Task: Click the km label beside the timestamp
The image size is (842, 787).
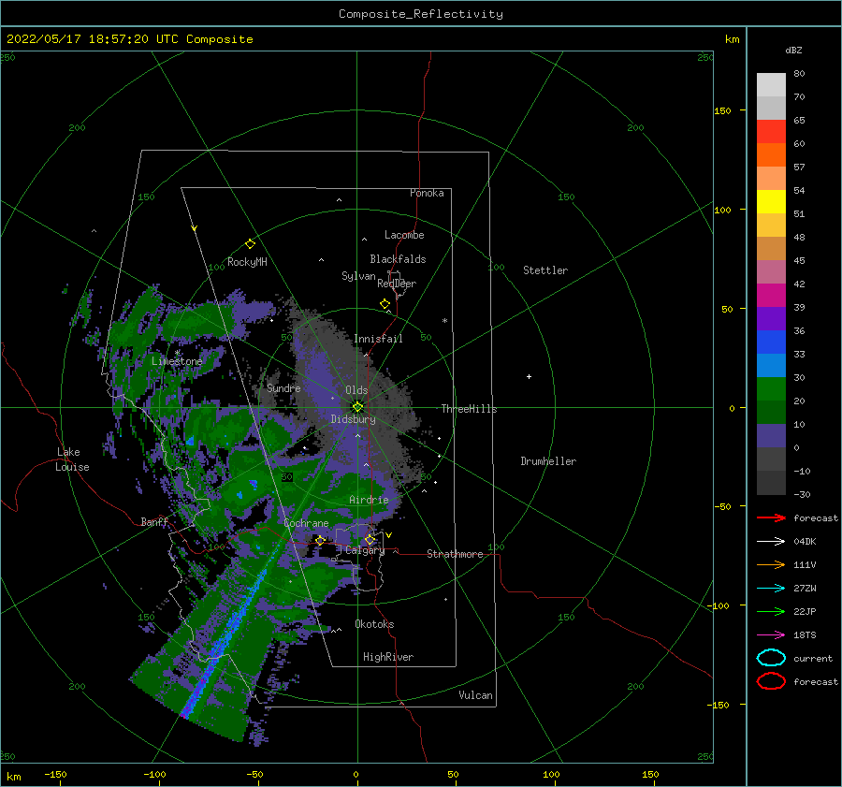Action: pyautogui.click(x=732, y=39)
